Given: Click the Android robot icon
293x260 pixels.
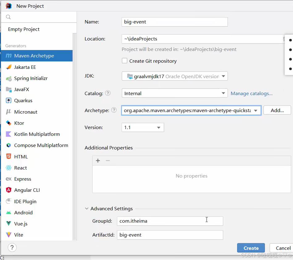Looking at the screenshot, I should click(9, 212).
